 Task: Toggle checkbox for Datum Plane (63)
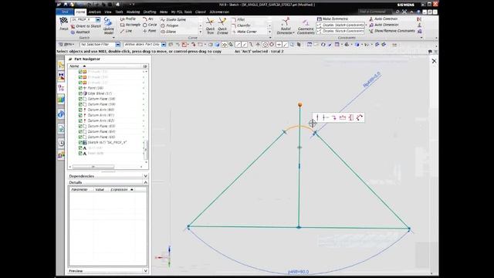pos(80,126)
